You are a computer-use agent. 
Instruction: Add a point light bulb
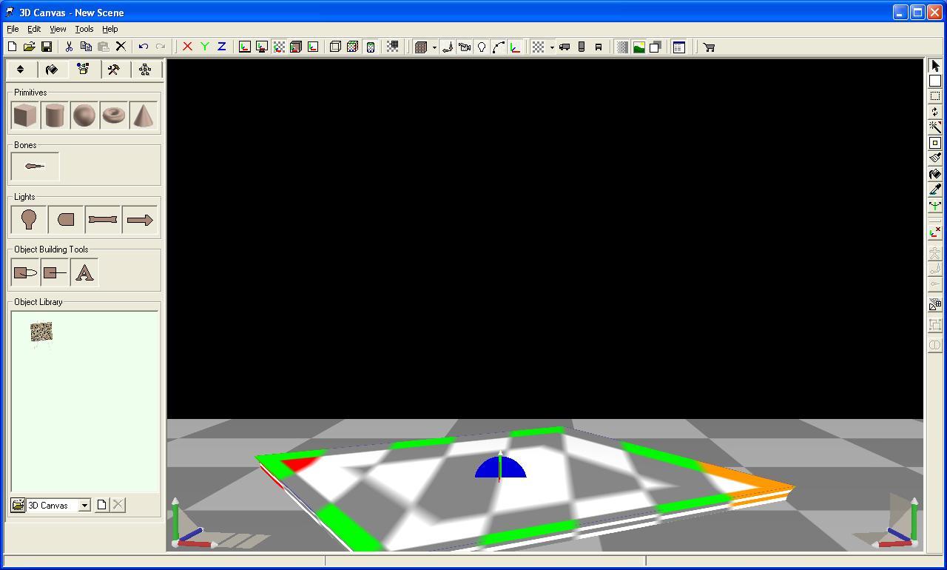click(x=29, y=220)
